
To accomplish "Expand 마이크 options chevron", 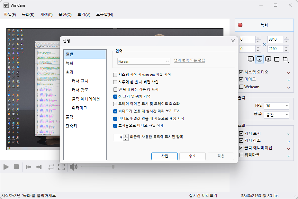I will click(x=288, y=80).
